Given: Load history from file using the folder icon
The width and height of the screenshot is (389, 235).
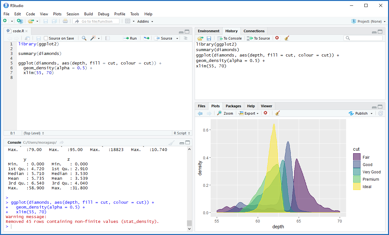Looking at the screenshot, I should point(200,38).
